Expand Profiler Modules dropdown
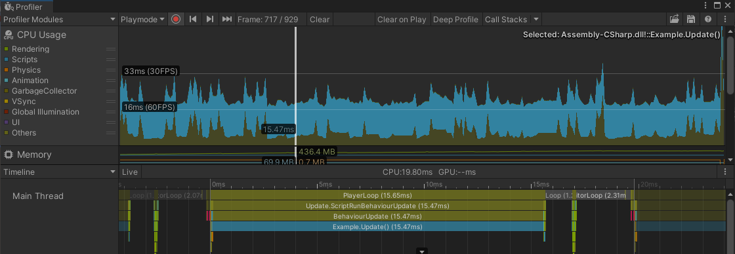Screen dimensions: 735x254 59,19
